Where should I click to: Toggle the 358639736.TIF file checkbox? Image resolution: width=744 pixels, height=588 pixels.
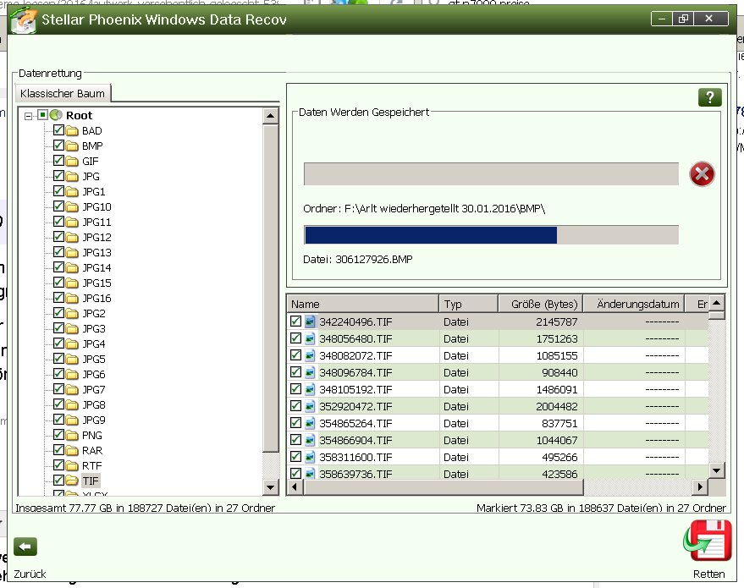tap(295, 473)
